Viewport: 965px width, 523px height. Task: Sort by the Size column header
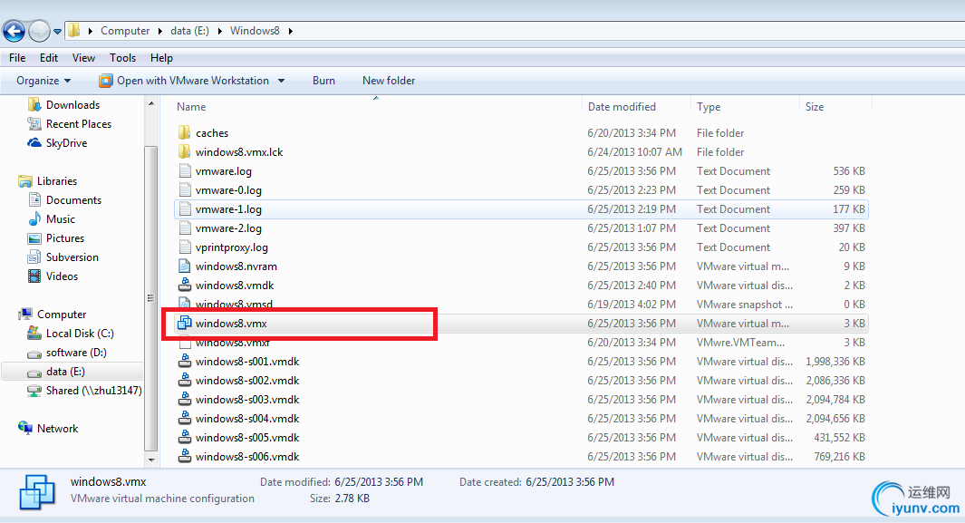815,107
